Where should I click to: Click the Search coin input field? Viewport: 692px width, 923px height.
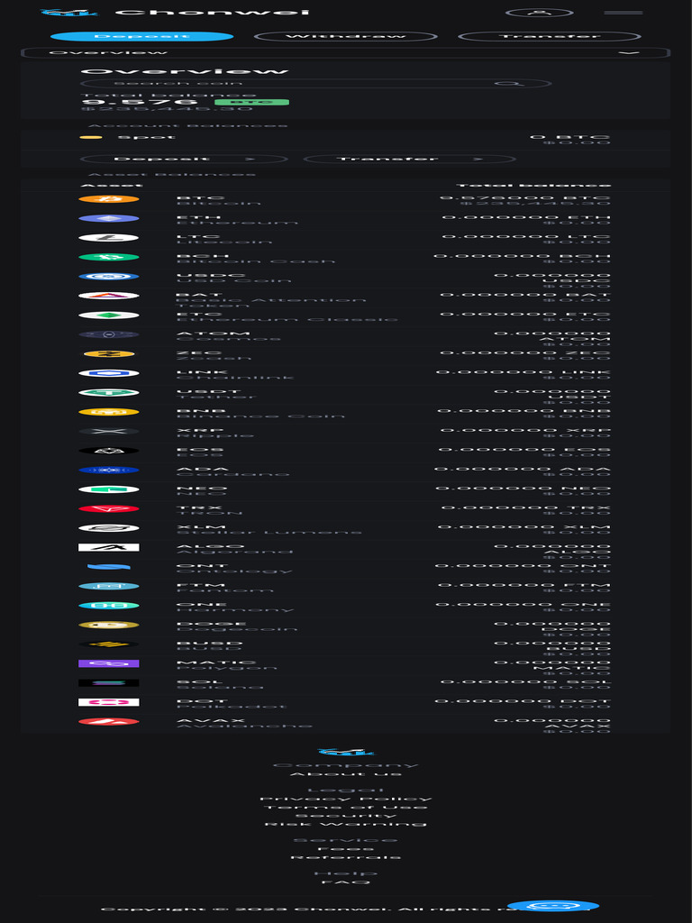pyautogui.click(x=316, y=84)
